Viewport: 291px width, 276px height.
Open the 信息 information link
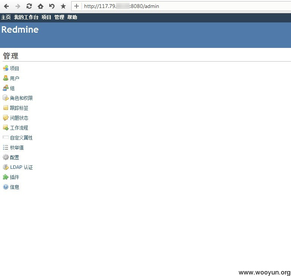[14, 187]
